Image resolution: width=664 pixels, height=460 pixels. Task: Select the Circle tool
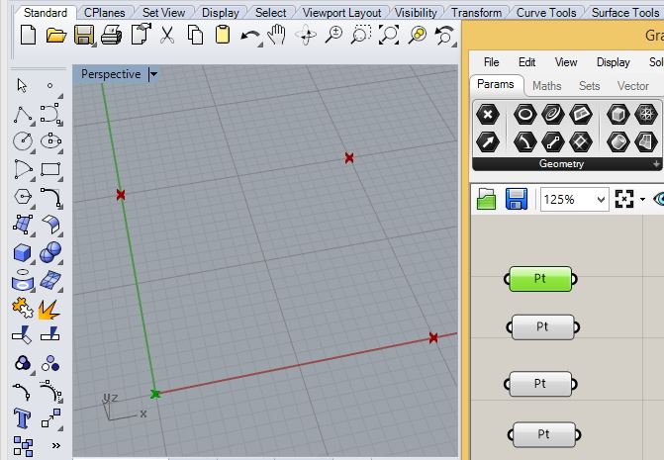[x=23, y=140]
